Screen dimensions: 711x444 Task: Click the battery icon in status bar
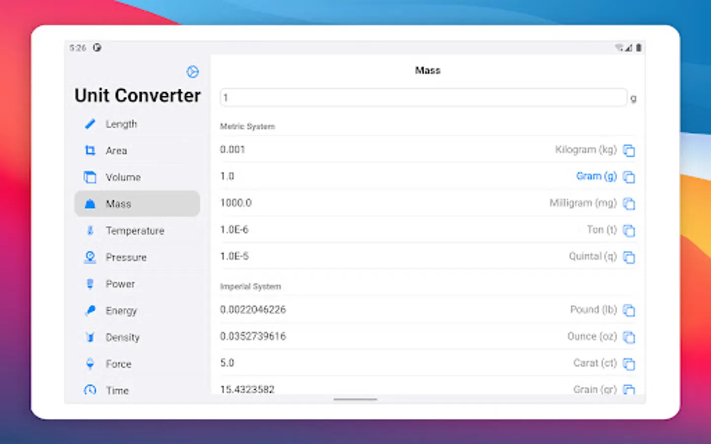pyautogui.click(x=638, y=47)
